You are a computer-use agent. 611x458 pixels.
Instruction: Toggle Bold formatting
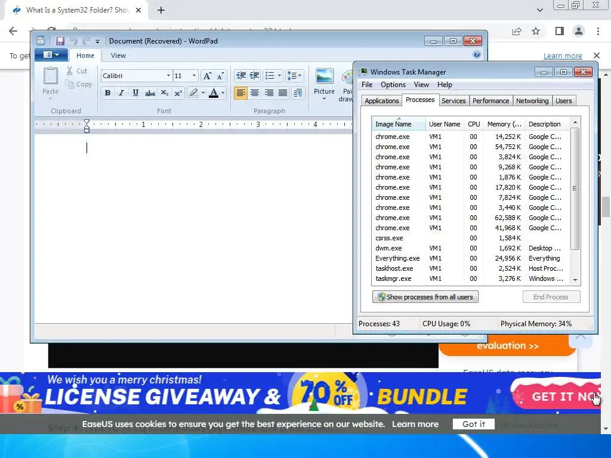107,92
